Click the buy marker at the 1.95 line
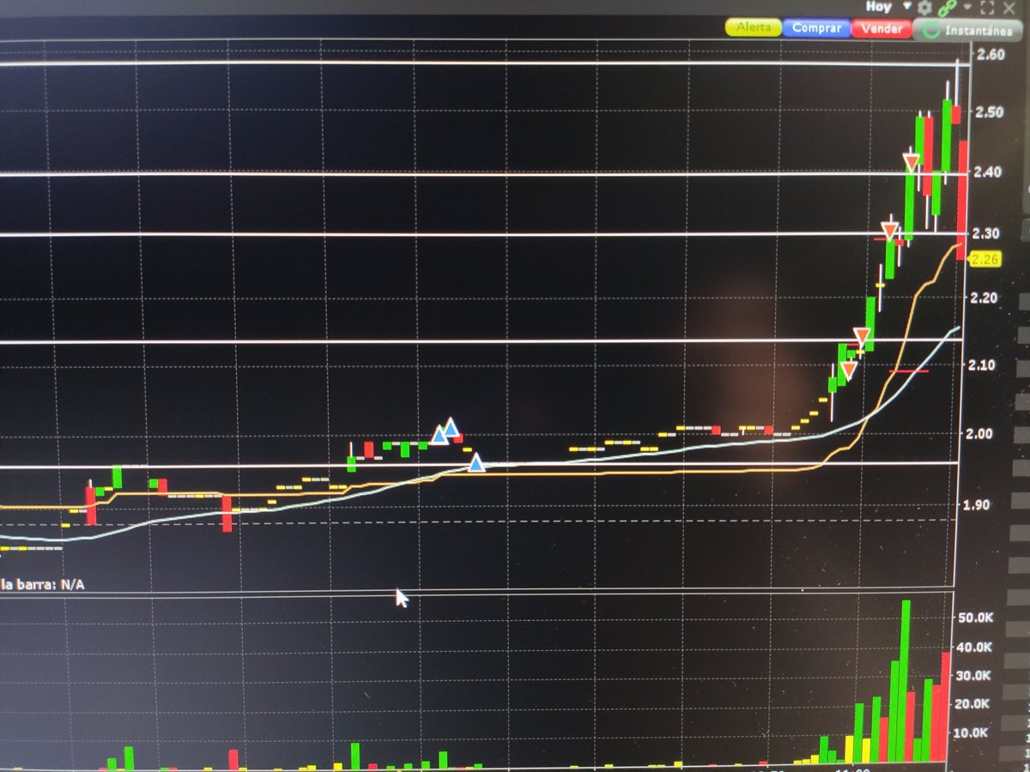 click(x=476, y=463)
